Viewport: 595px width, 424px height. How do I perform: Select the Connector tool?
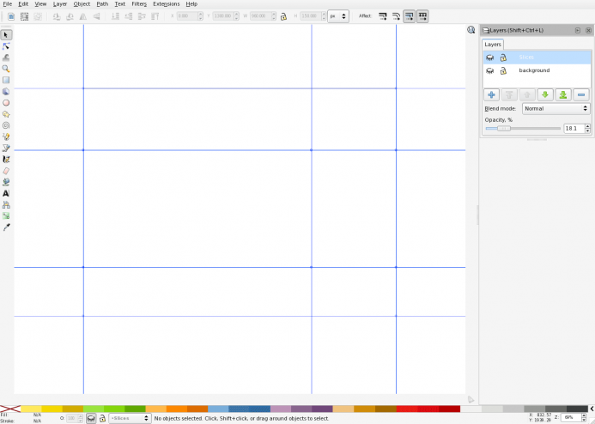(6, 205)
